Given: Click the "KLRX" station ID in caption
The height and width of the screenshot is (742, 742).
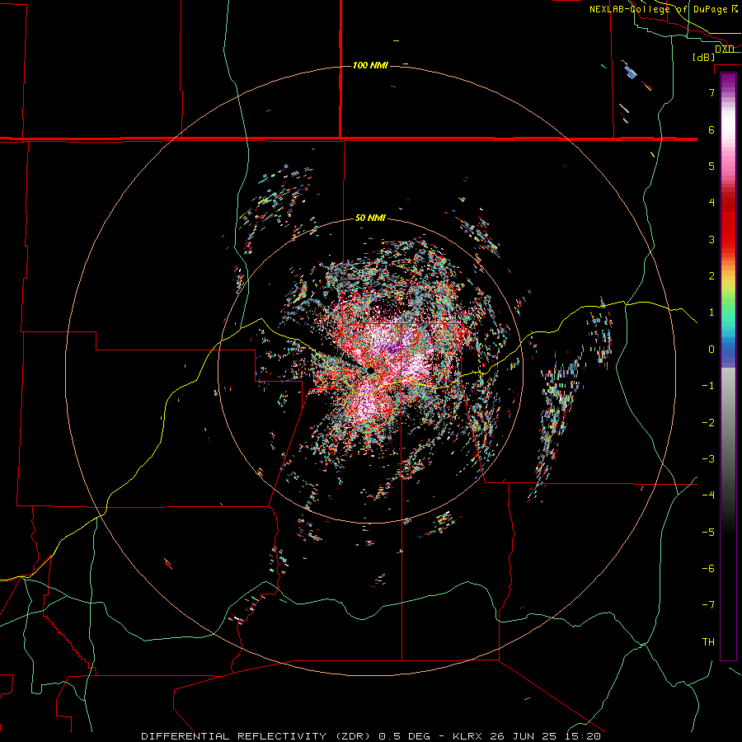Looking at the screenshot, I should pyautogui.click(x=468, y=736).
